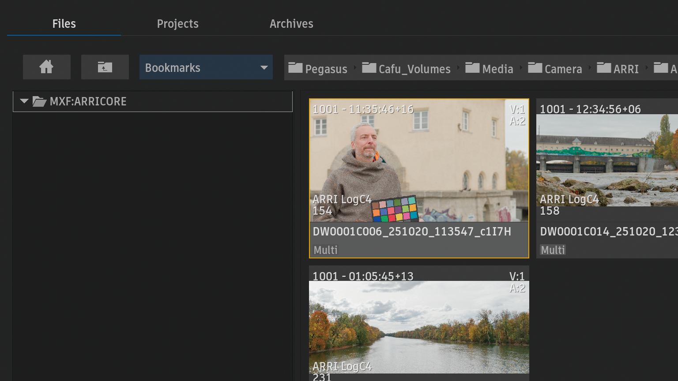Go to the ARRI folder in breadcrumb

pos(618,69)
